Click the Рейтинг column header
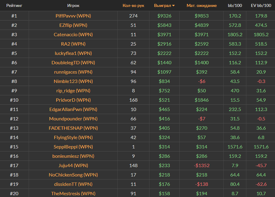This screenshot has width=275, height=197. click(14, 5)
